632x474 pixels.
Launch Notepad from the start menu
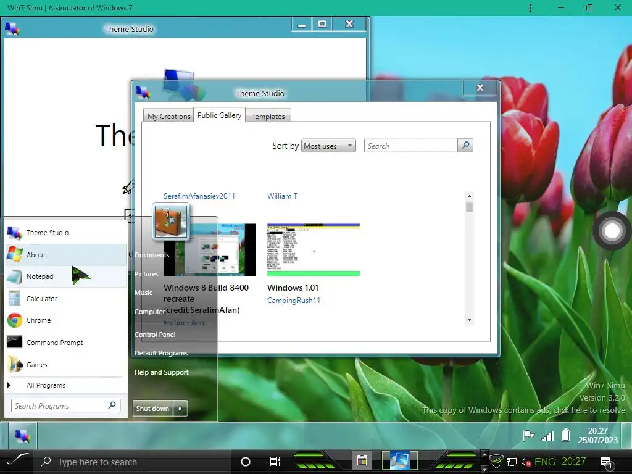(66, 276)
